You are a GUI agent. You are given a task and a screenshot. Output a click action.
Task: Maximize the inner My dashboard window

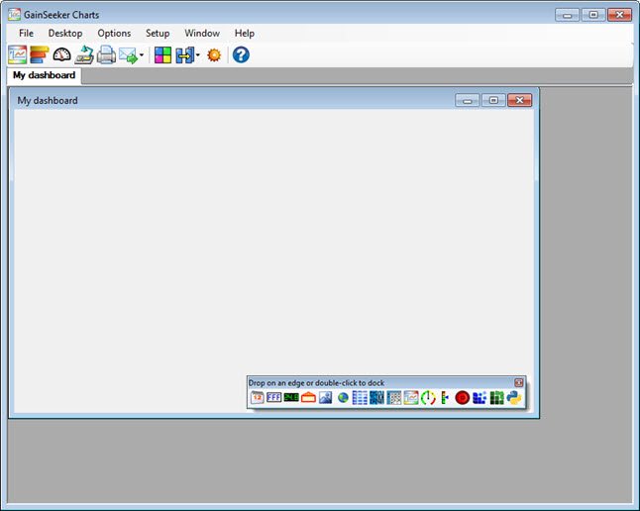(x=492, y=100)
